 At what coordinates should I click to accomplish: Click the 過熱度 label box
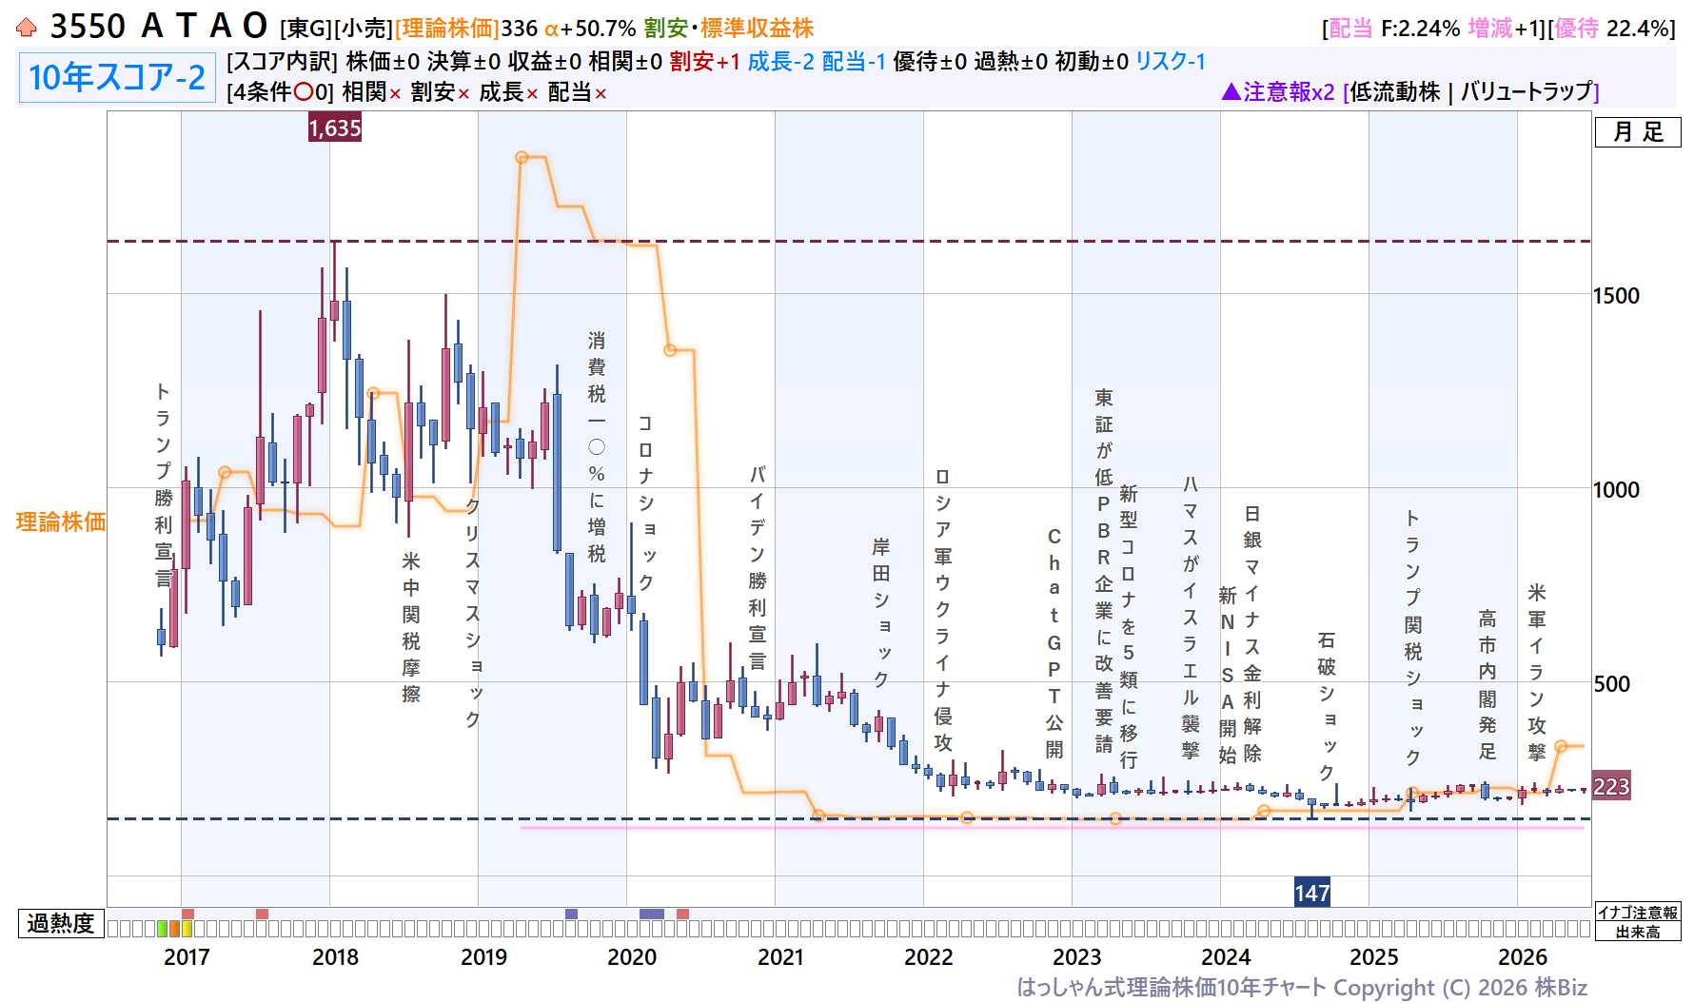[x=61, y=923]
